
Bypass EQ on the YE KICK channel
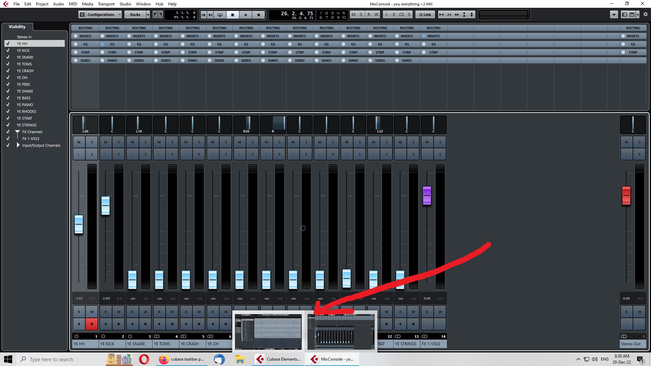pos(102,44)
